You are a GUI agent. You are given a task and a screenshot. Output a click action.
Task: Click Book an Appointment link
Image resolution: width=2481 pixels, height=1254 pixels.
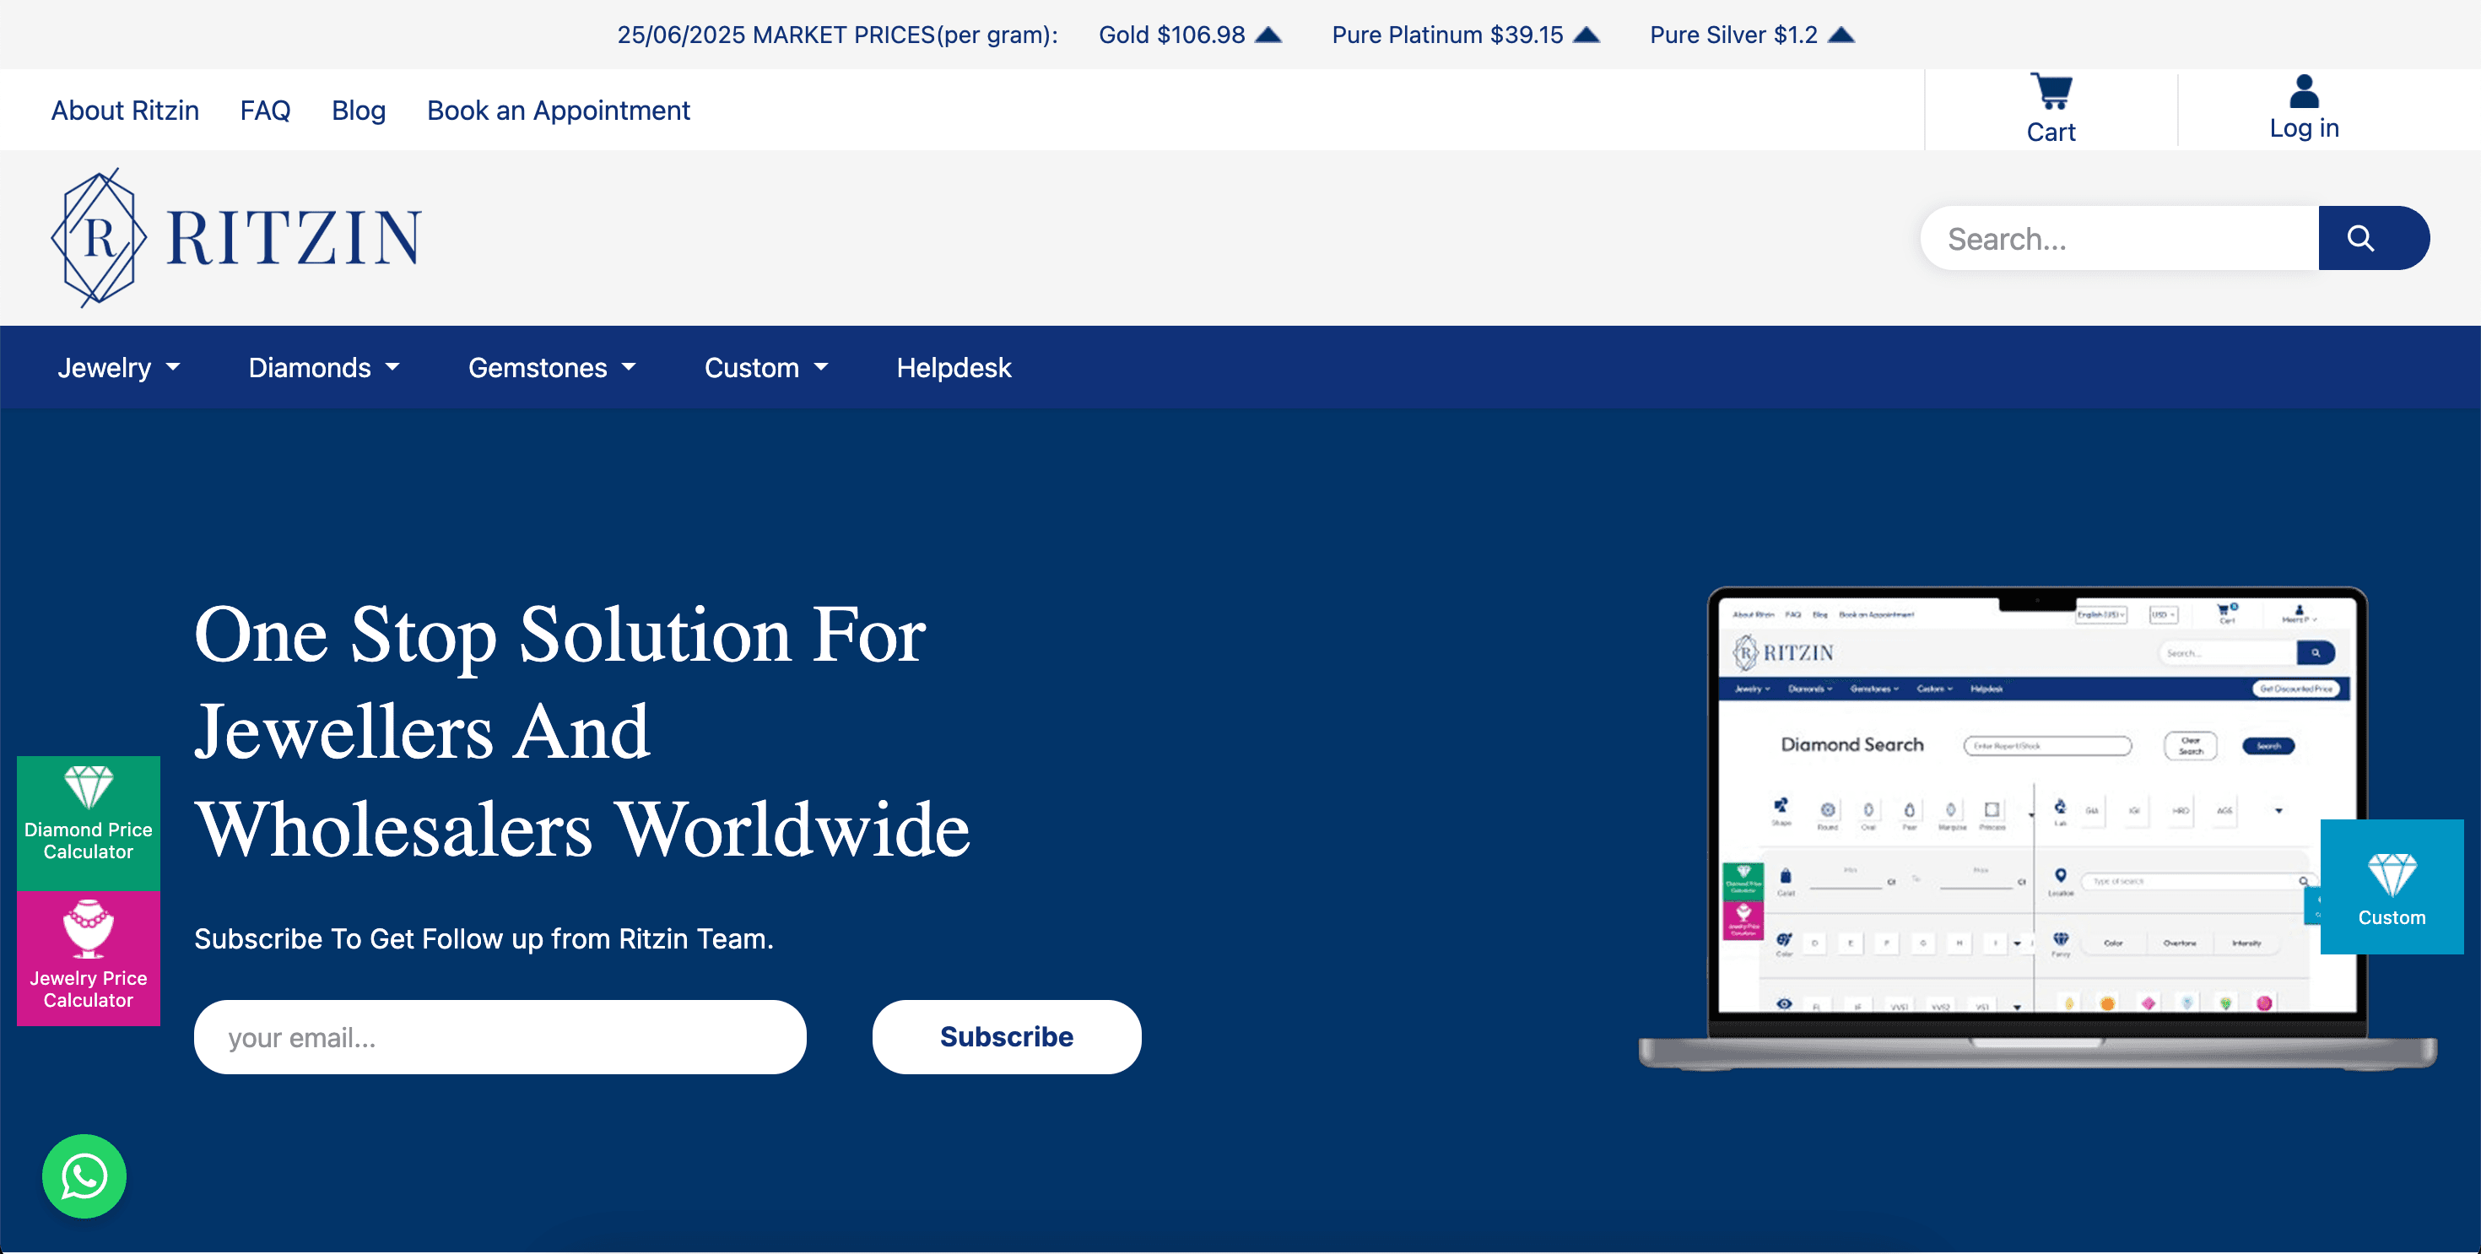click(x=559, y=111)
